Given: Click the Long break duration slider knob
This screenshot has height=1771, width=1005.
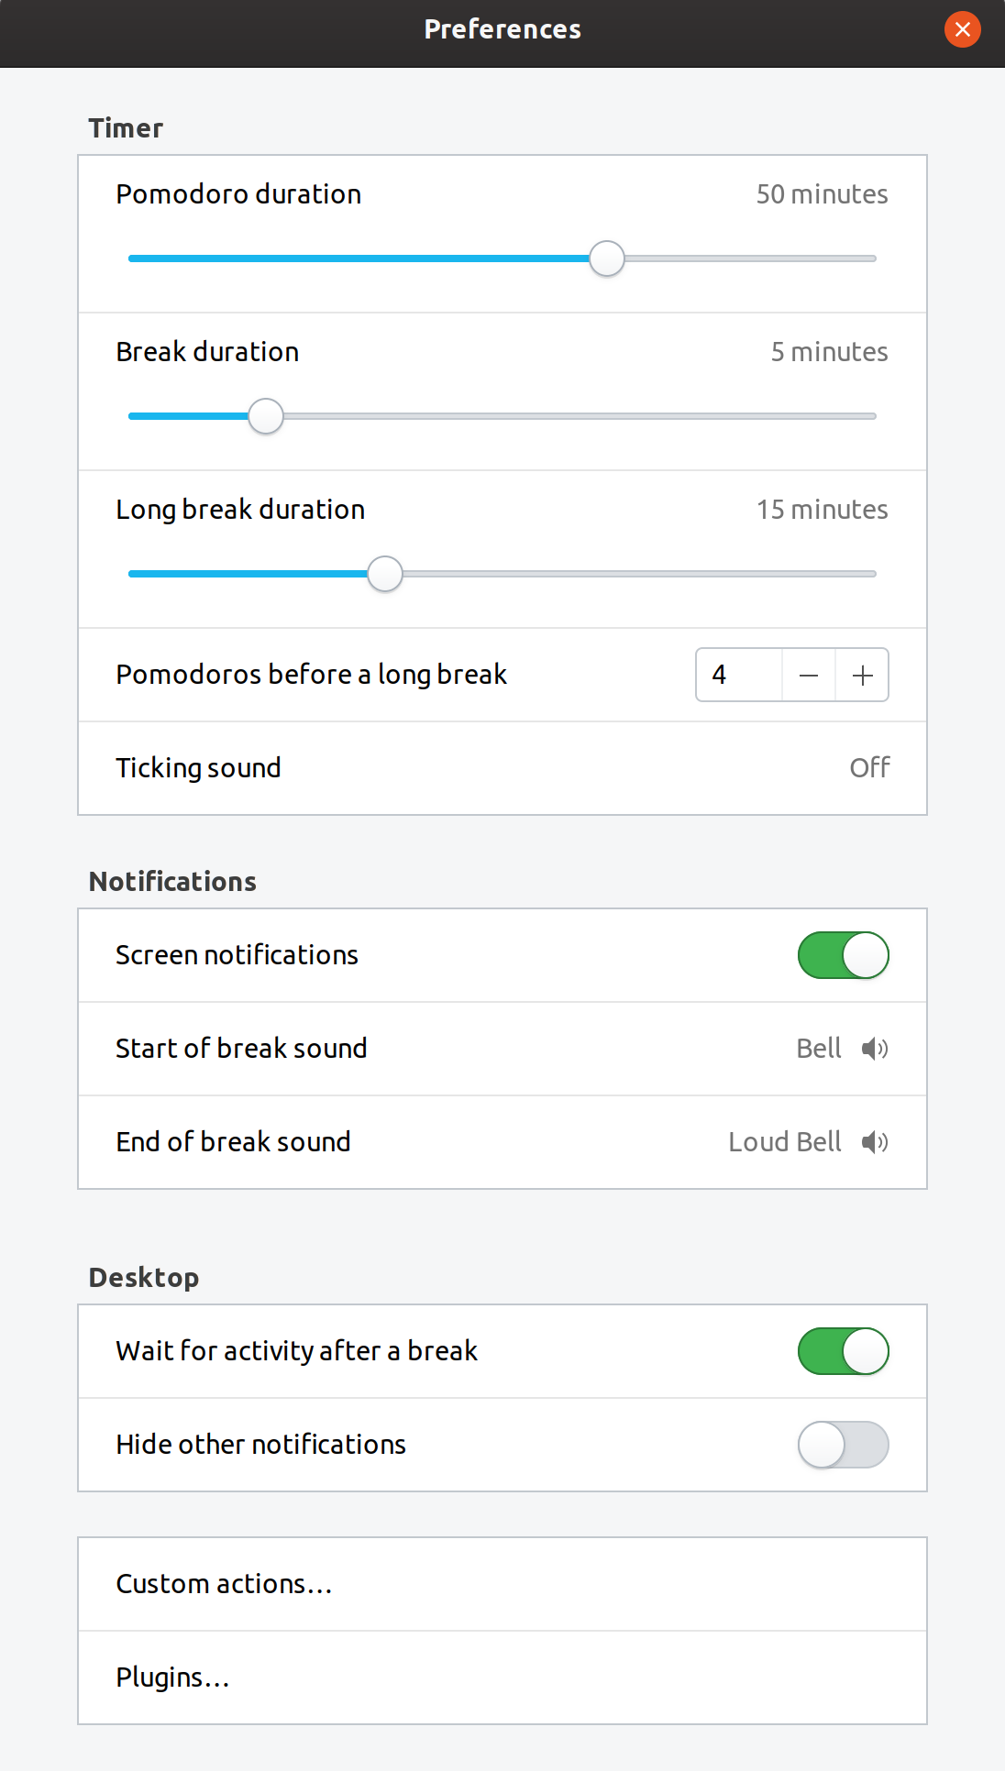Looking at the screenshot, I should click(385, 574).
